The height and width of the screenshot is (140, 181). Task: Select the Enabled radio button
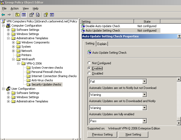(89, 68)
